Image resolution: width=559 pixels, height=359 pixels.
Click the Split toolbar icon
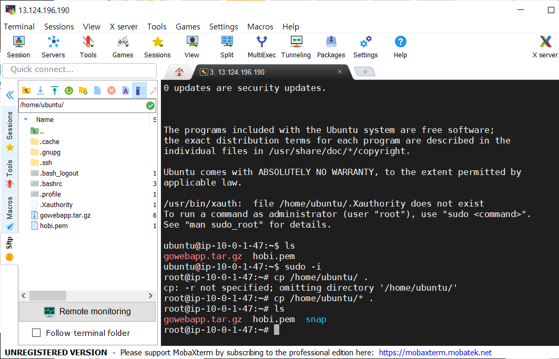click(x=227, y=47)
